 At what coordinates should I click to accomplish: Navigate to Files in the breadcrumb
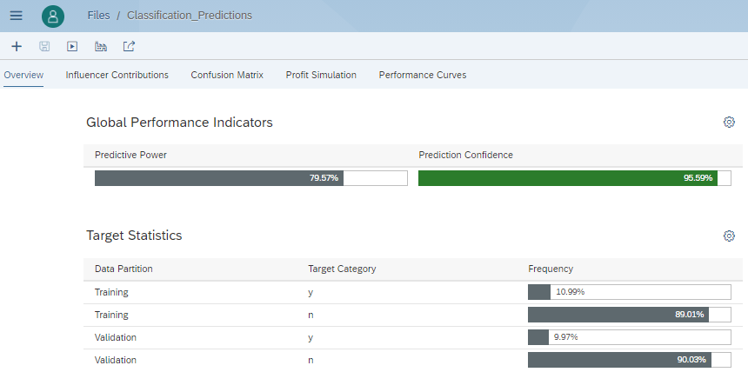click(x=98, y=16)
